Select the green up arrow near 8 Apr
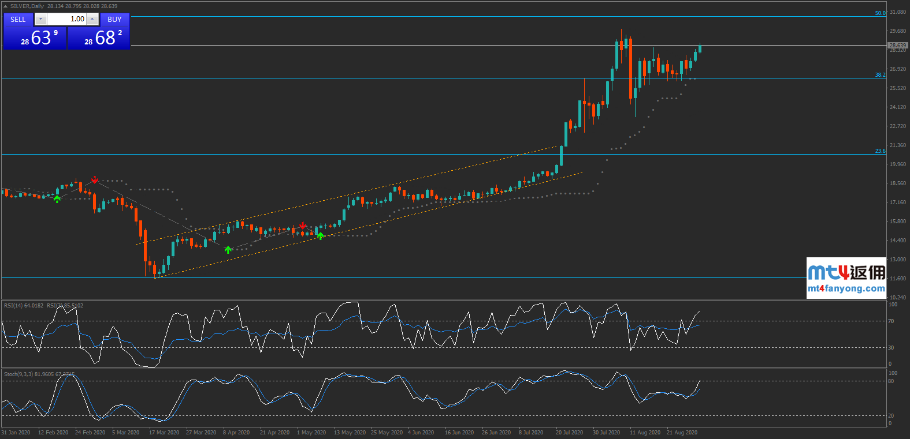The height and width of the screenshot is (439, 910). (228, 250)
